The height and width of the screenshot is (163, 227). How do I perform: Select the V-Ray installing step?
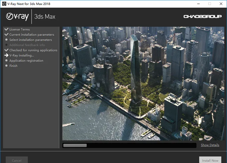22,55
